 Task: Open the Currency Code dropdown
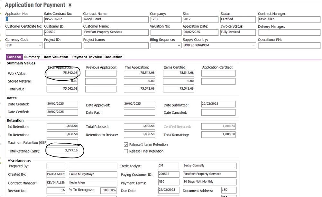tap(40, 45)
